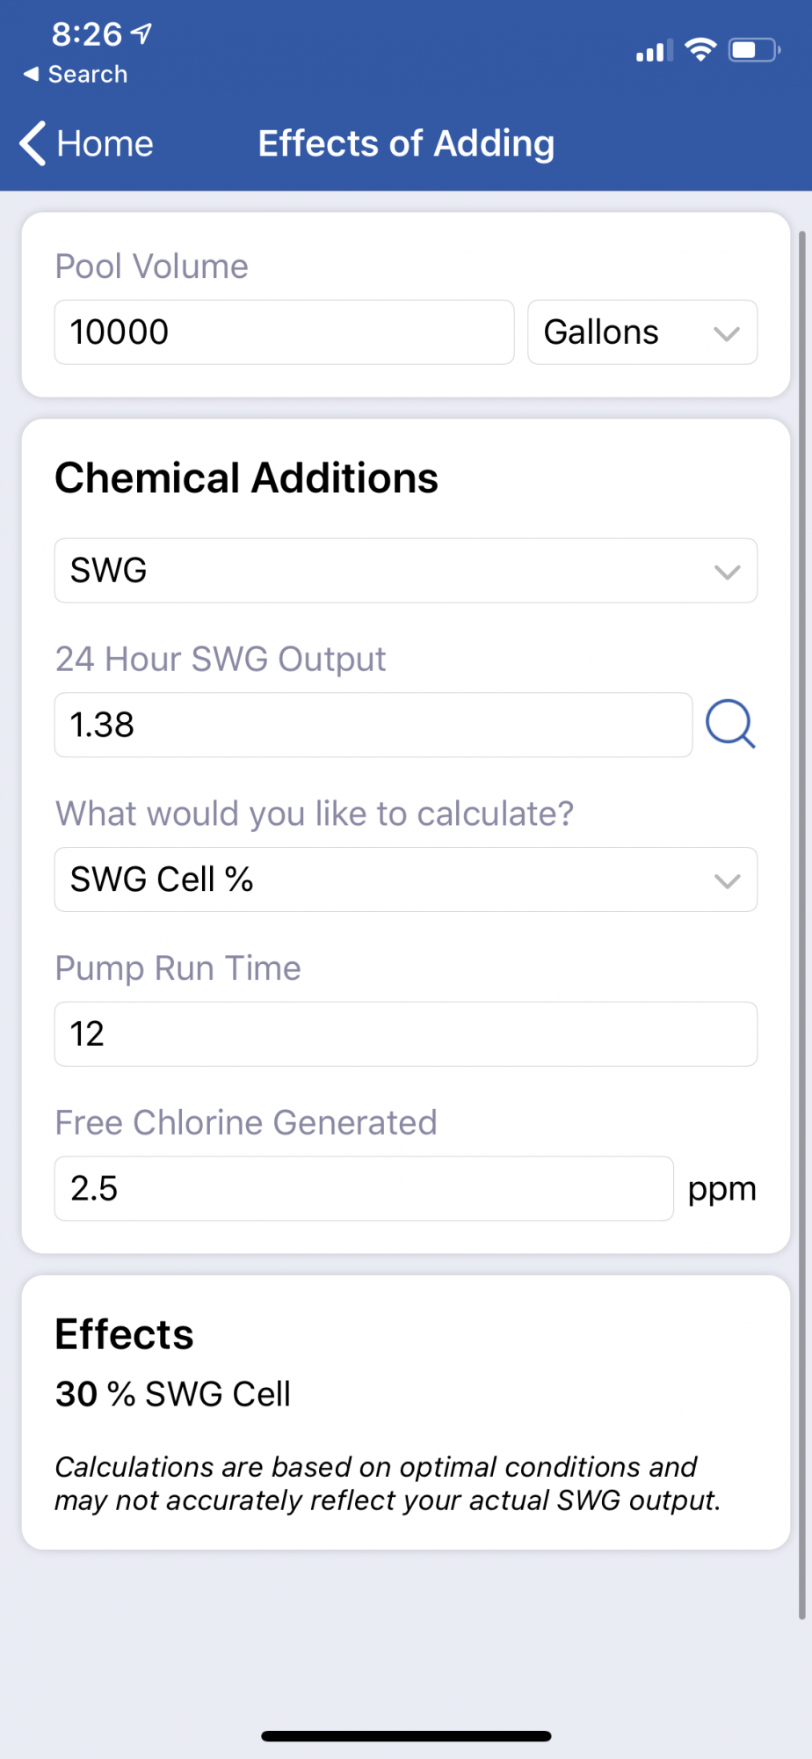Tap the 30 % SWG Cell result text
Screen dimensions: 812x1759
173,1394
